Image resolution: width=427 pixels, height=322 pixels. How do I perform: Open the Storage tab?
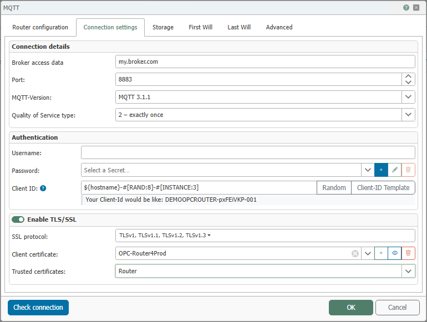163,27
